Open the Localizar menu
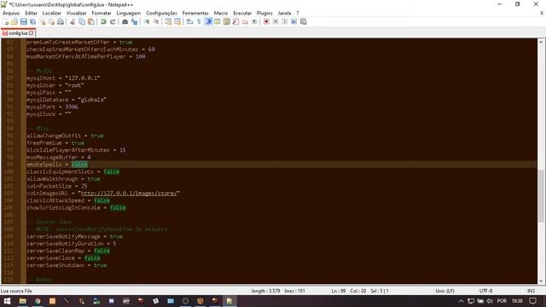Image resolution: width=546 pixels, height=307 pixels. (51, 13)
